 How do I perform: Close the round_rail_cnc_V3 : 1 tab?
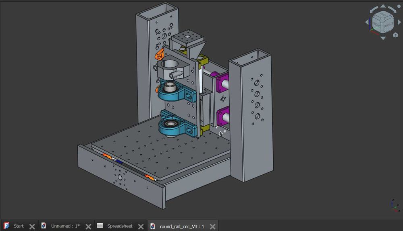(x=212, y=227)
